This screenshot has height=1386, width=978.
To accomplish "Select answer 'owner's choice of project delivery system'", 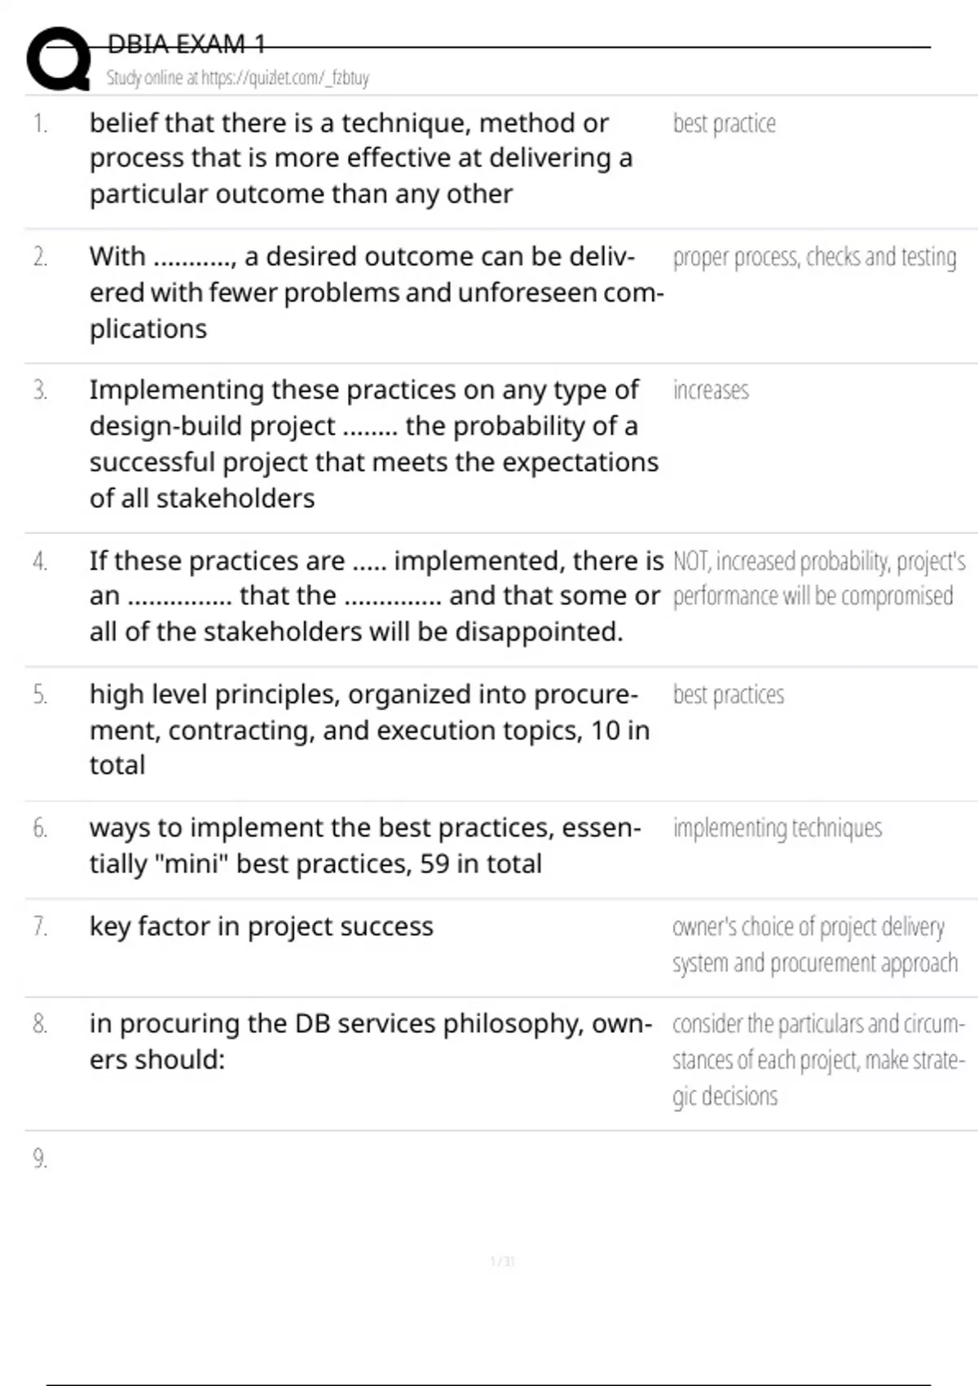I will click(814, 945).
